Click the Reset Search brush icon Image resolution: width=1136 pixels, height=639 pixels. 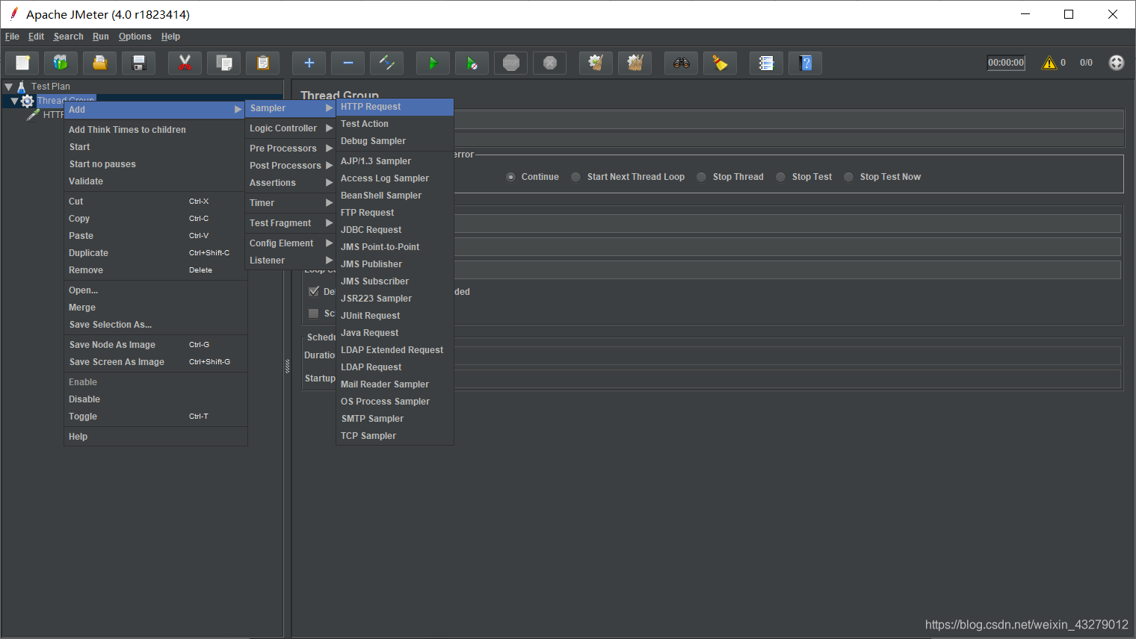(720, 63)
